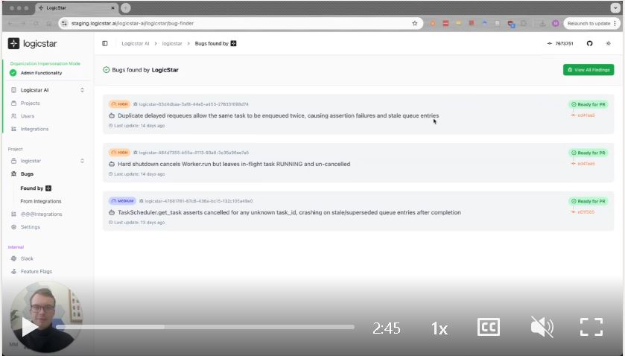625x356 pixels.
Task: Open browser tab list dropdown
Action: pos(615,7)
